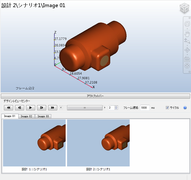
Task: Switch to the Image 01 tab
Action: [10, 116]
